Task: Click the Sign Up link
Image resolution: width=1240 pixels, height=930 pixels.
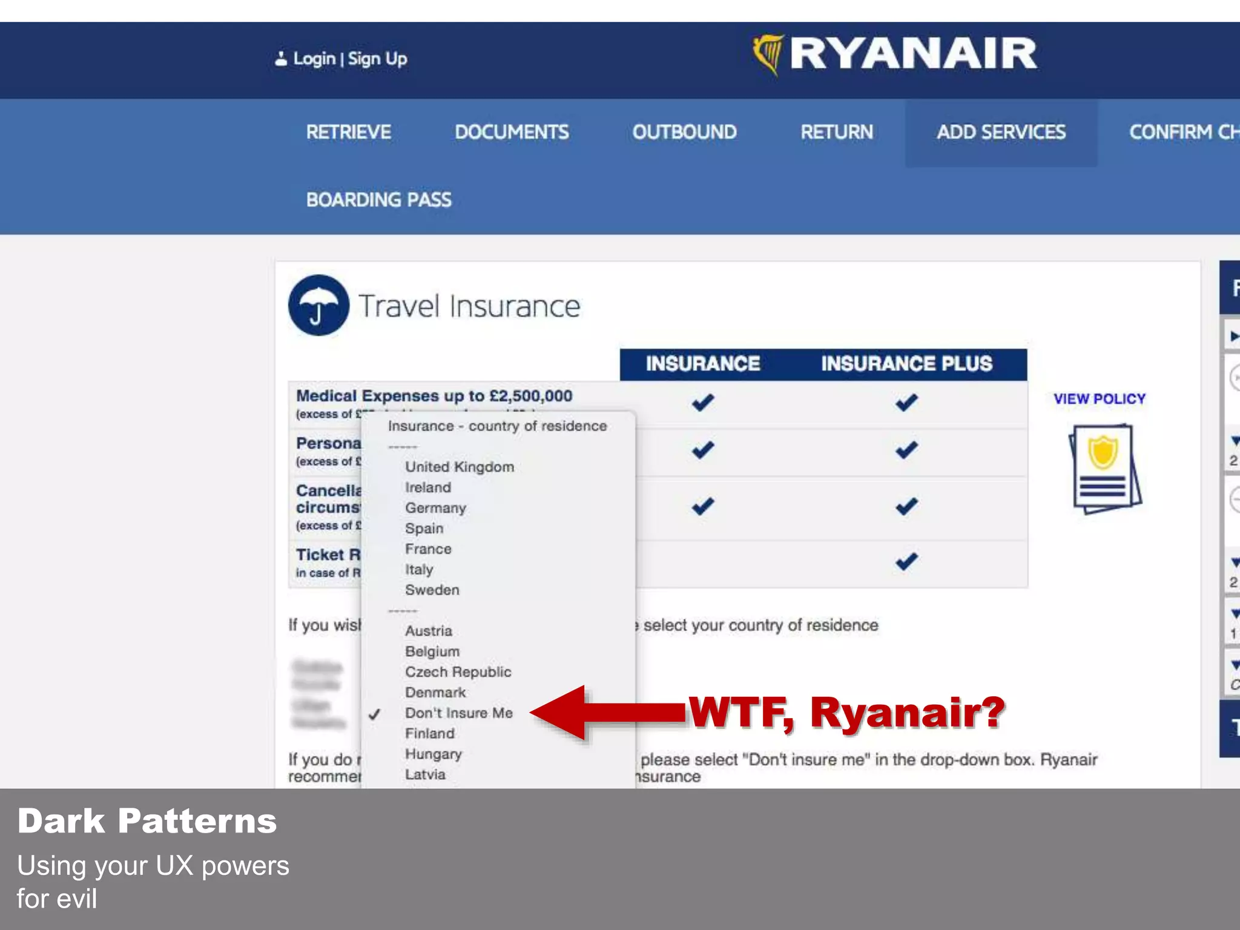Action: point(377,59)
